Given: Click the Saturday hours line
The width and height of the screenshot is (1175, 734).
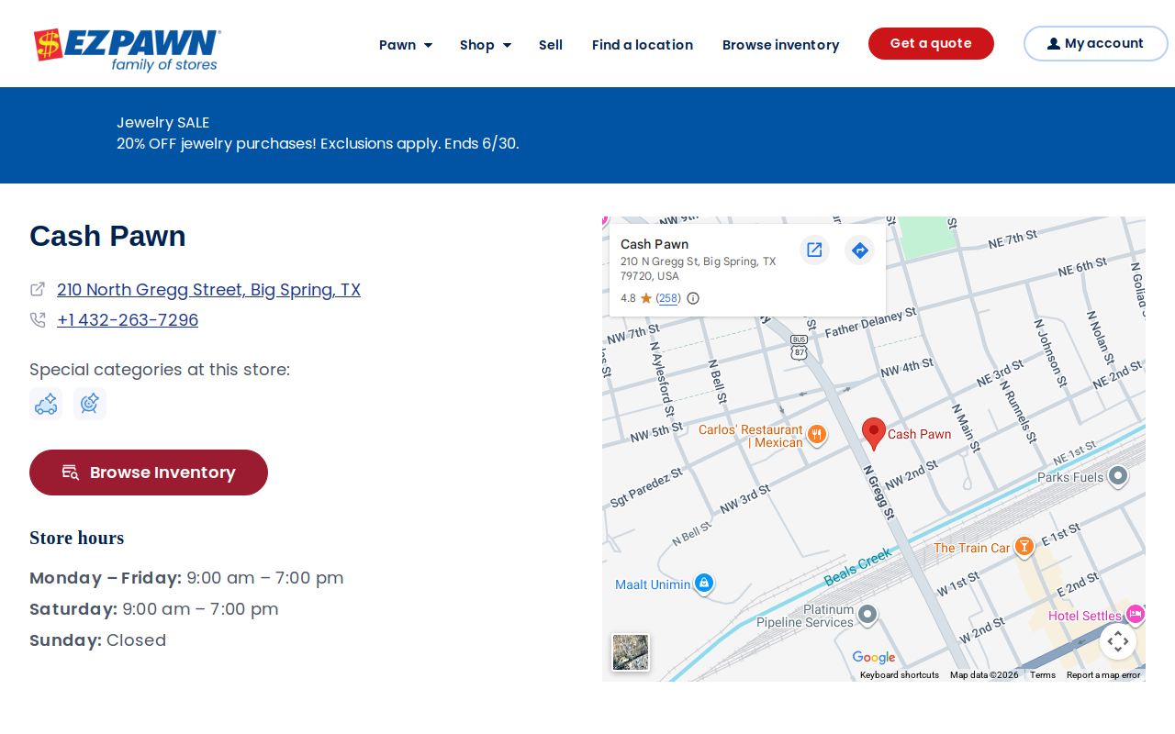Looking at the screenshot, I should click(153, 609).
